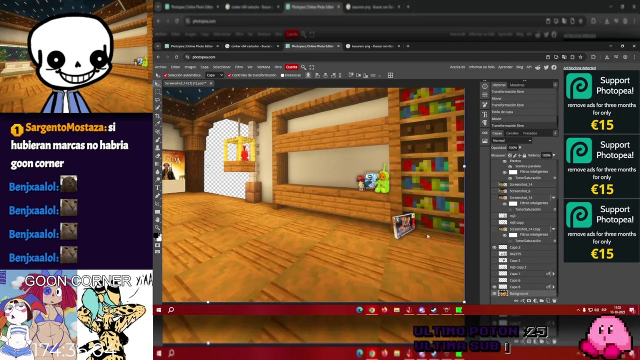This screenshot has width=640, height=360.
Task: Open the Imagen menu
Action: click(190, 67)
